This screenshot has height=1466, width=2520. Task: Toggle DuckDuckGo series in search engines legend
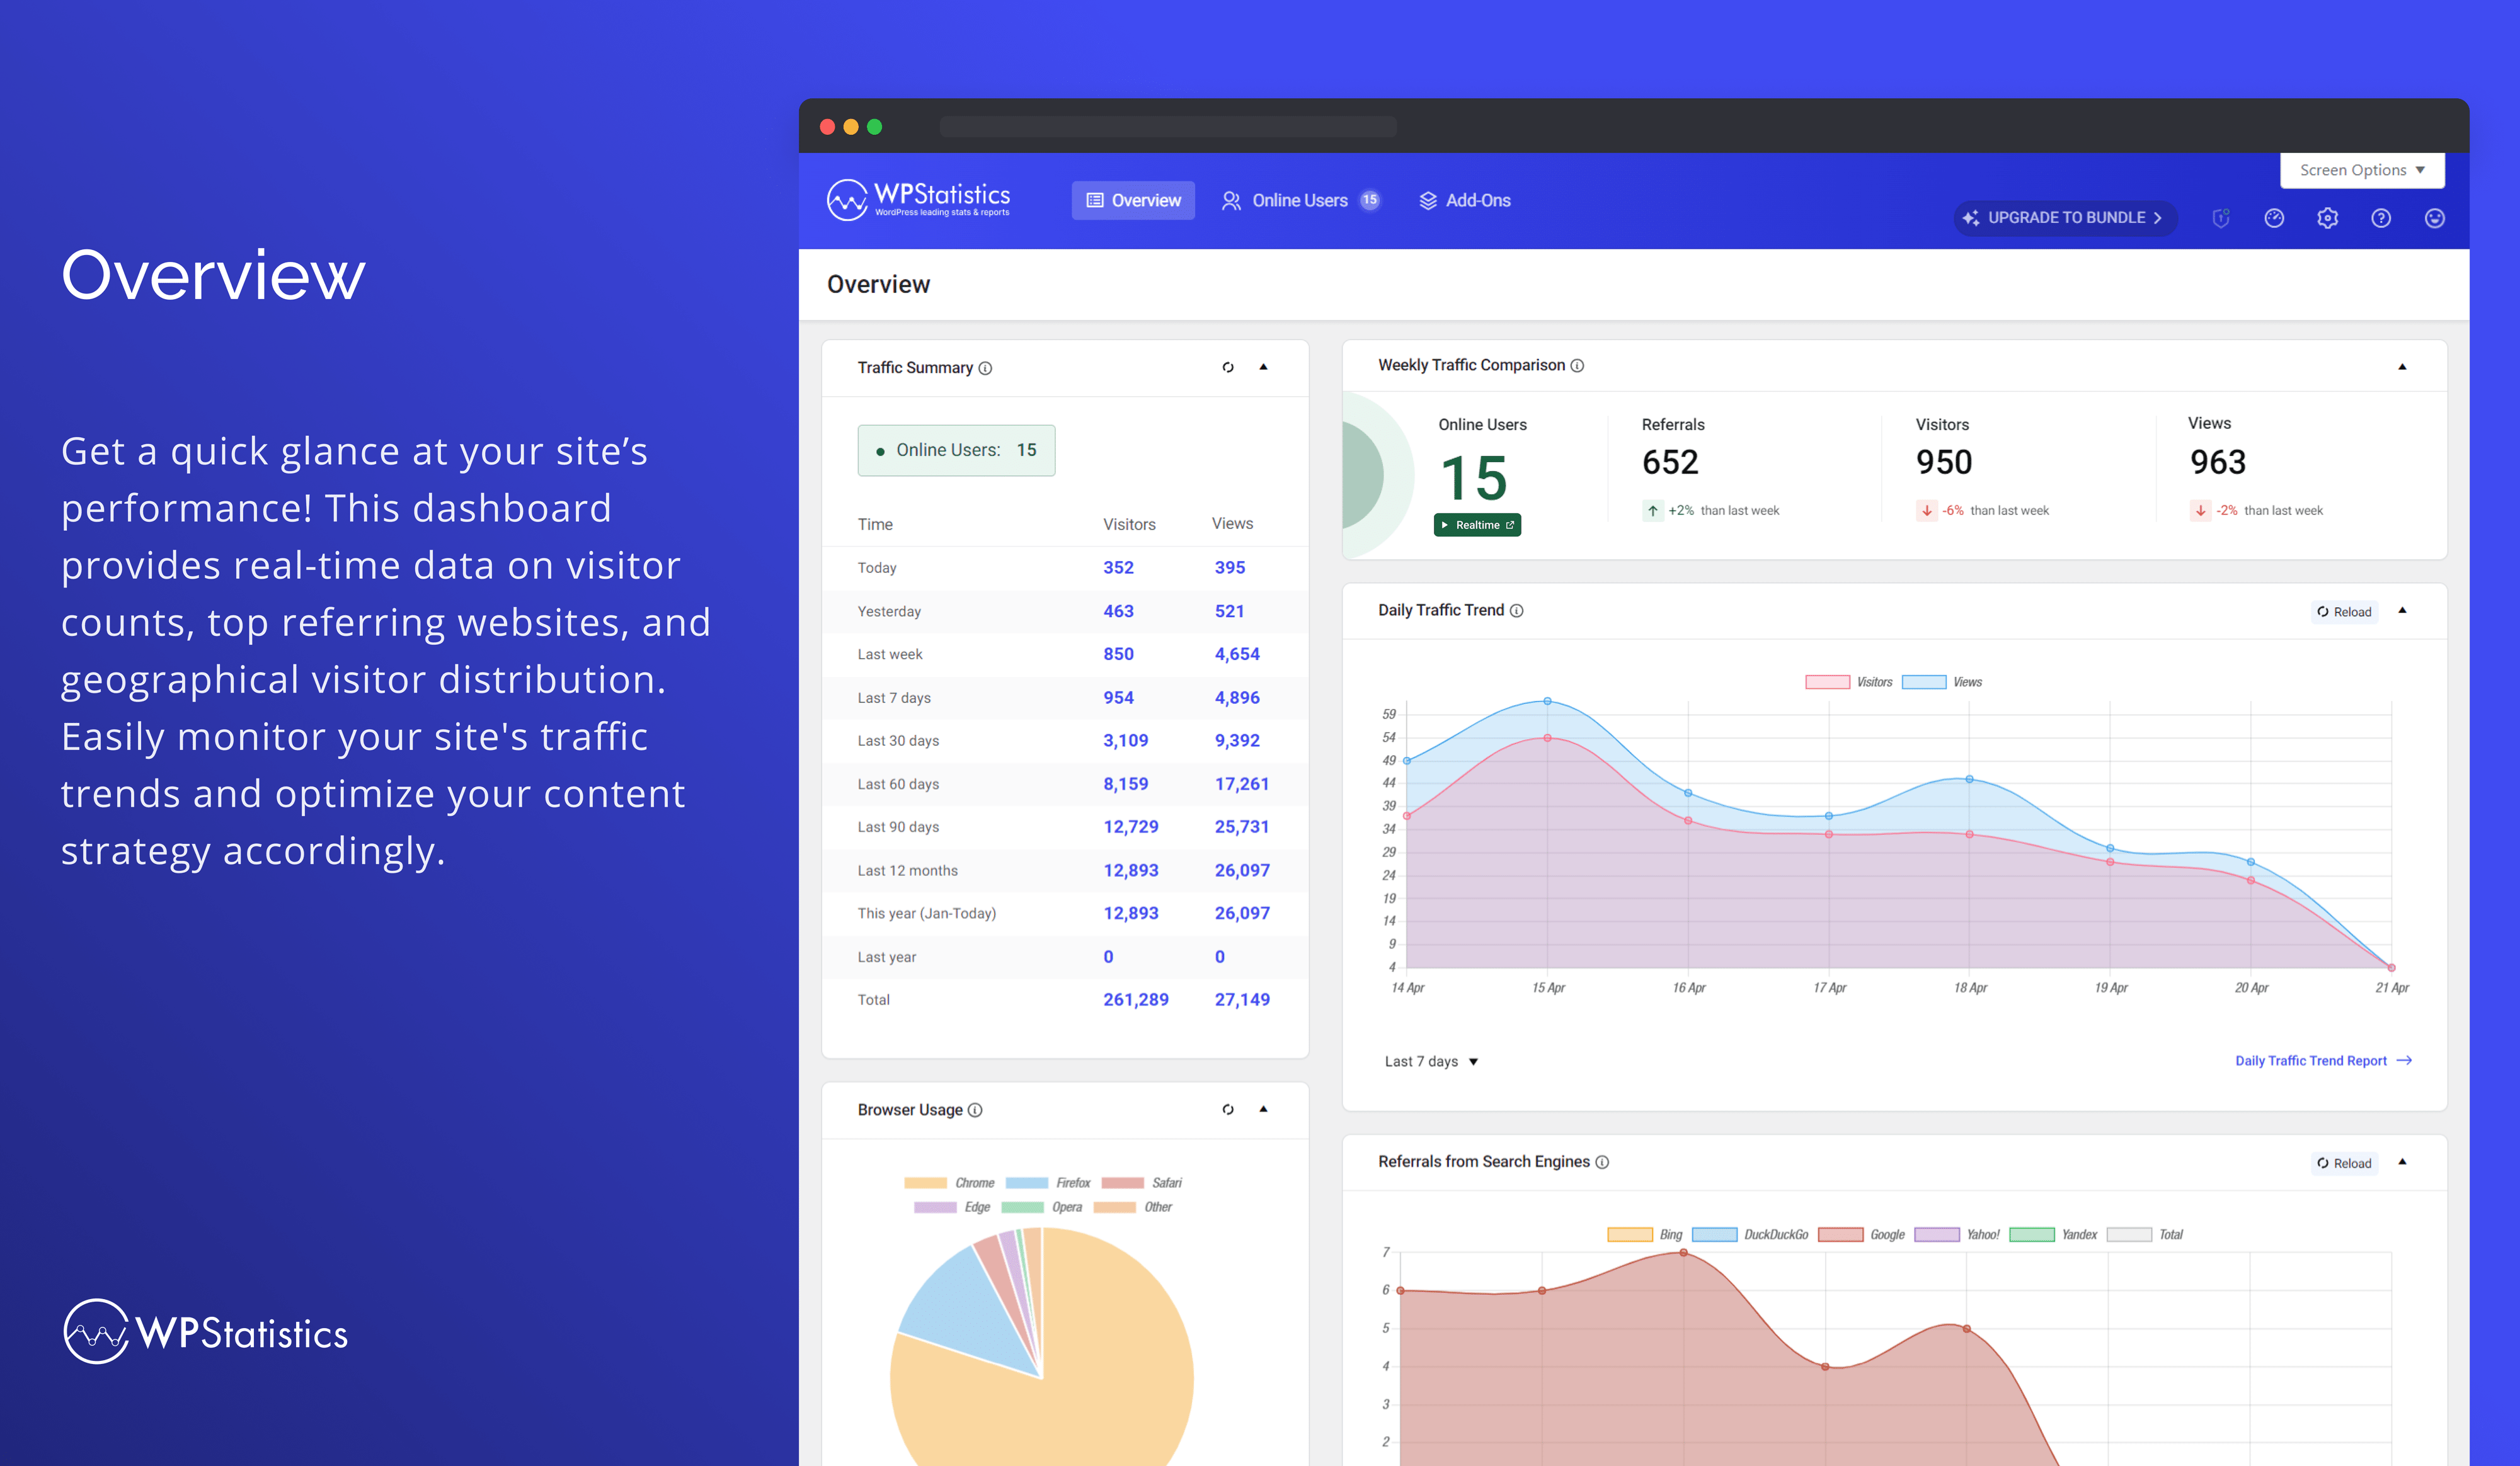[x=1750, y=1235]
